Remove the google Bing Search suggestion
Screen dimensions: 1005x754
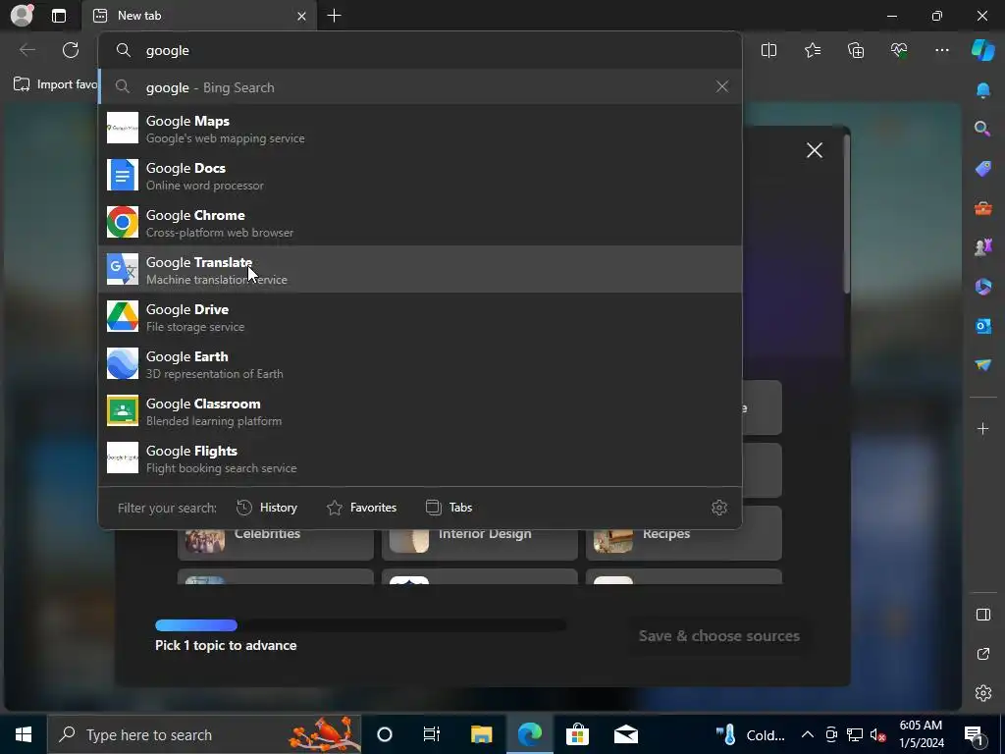721,86
